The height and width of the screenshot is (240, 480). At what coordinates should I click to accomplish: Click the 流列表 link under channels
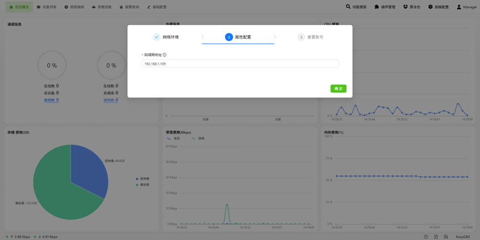111,100
